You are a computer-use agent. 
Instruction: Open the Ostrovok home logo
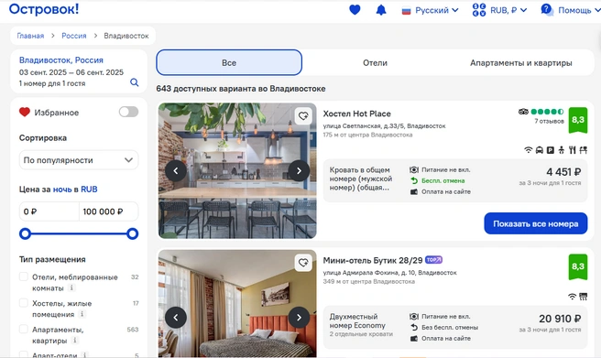tap(44, 9)
